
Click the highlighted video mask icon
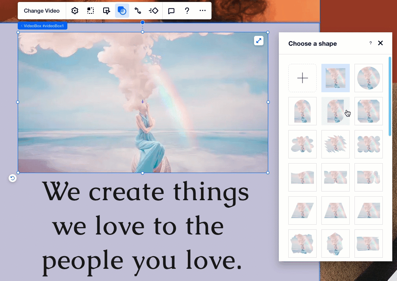pos(122,11)
